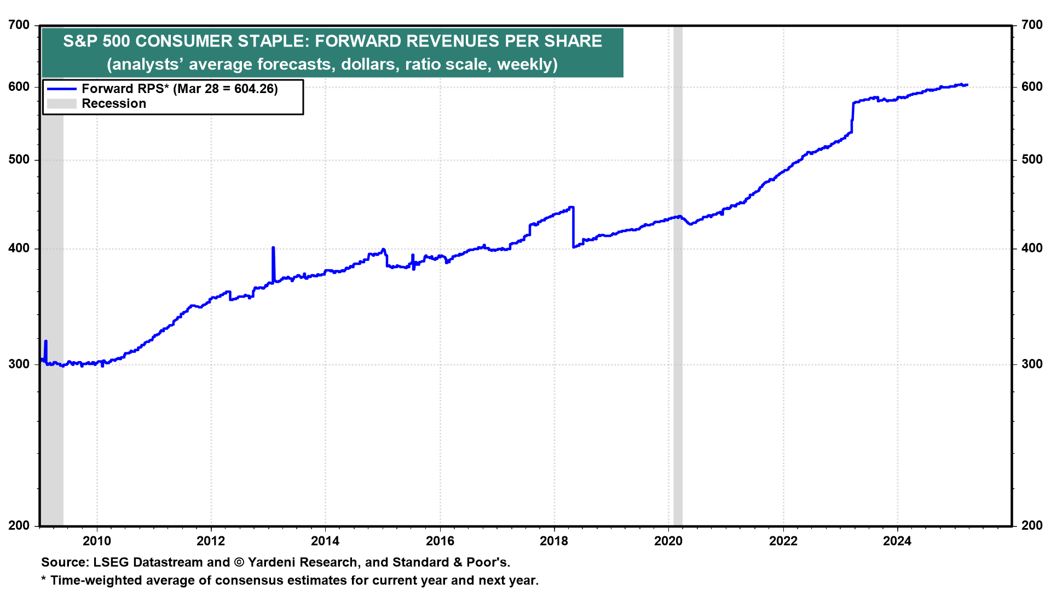1051x591 pixels.
Task: Click the Source LSEG Datastream footnote
Action: (275, 563)
